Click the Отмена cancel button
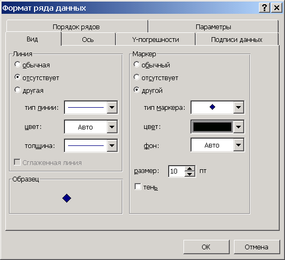The width and height of the screenshot is (285, 260). 256,247
